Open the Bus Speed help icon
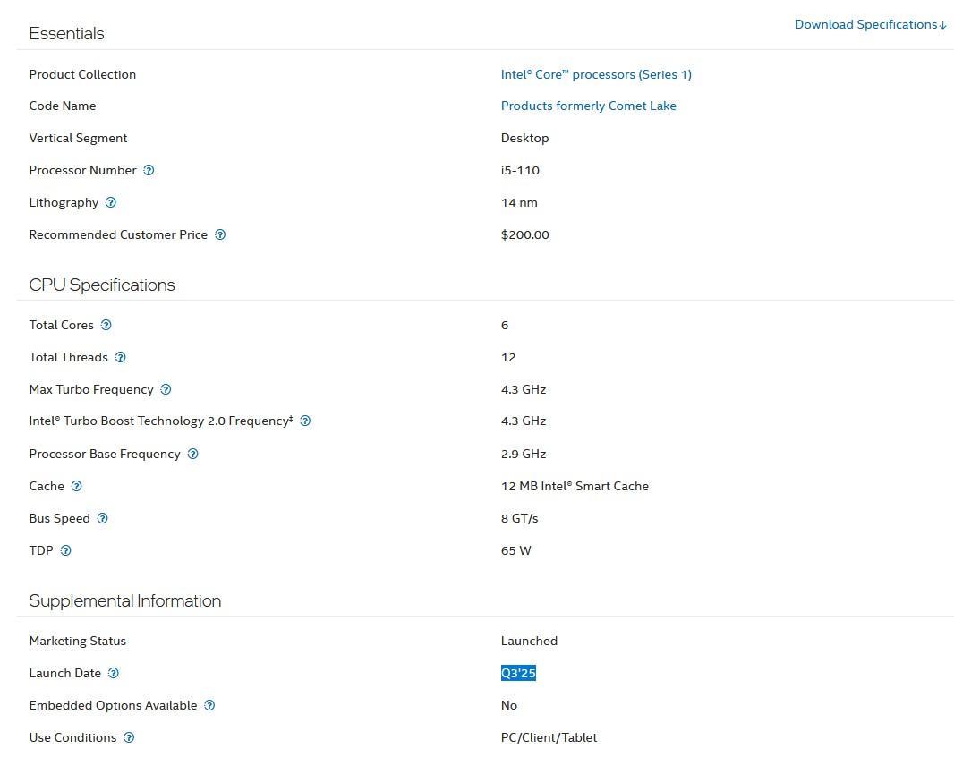Viewport: 954px width, 757px height. 103,518
